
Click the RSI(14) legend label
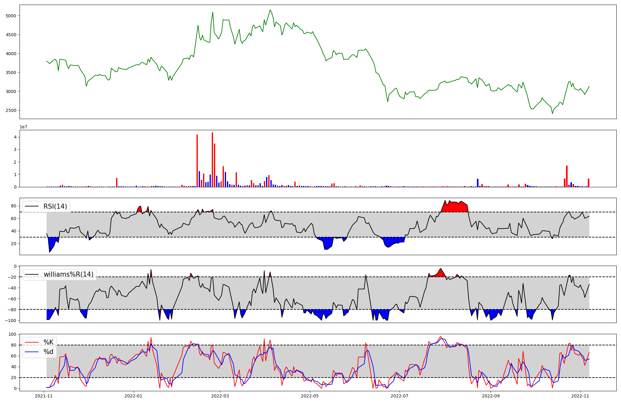(x=55, y=206)
